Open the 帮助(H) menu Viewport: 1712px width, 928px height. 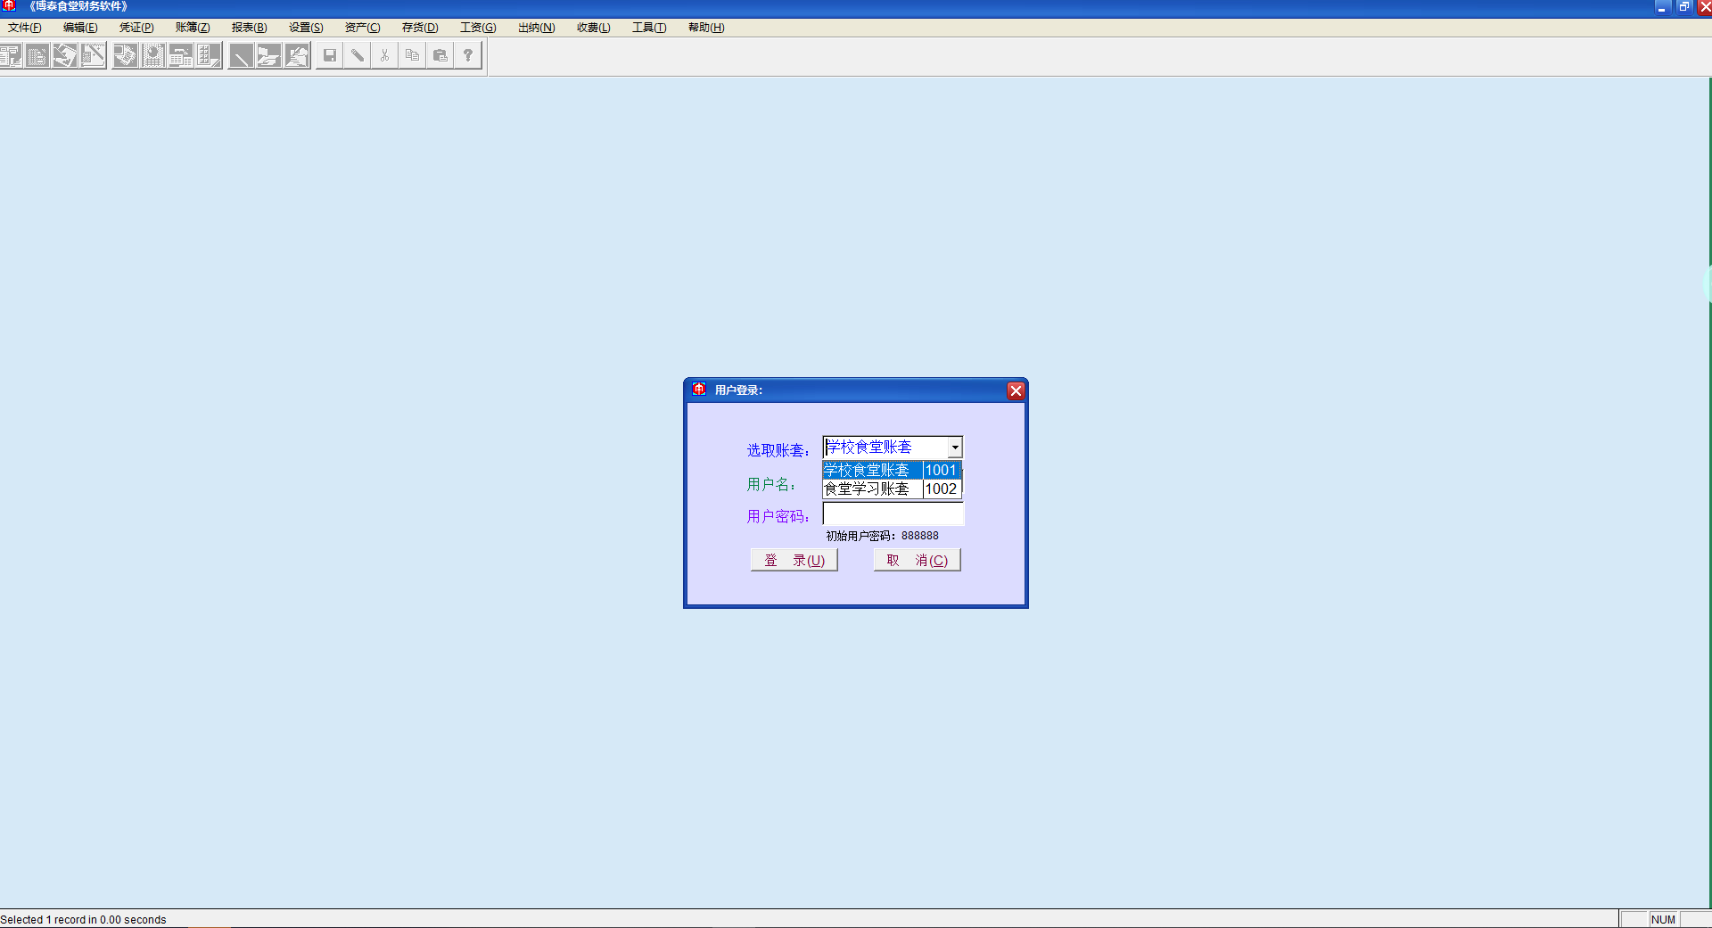tap(706, 28)
